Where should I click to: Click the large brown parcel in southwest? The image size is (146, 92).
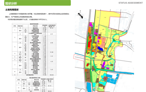[x=88, y=75]
